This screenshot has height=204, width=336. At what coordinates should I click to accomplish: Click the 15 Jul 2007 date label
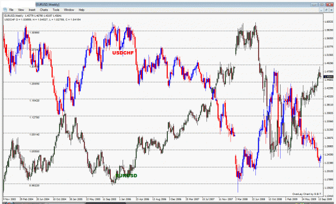click(x=208, y=199)
